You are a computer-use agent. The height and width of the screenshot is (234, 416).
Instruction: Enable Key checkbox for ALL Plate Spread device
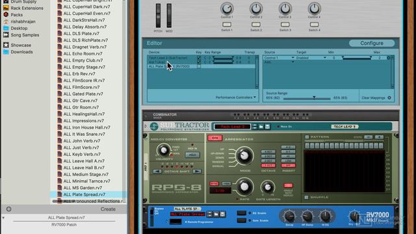click(x=199, y=66)
